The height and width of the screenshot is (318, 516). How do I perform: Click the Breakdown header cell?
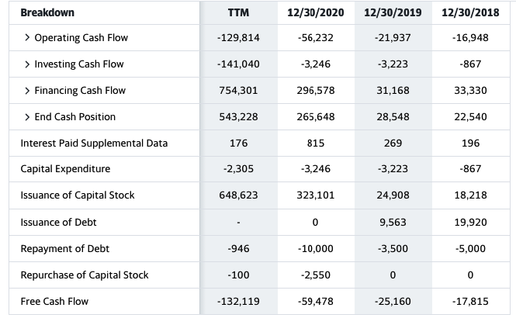pos(47,12)
